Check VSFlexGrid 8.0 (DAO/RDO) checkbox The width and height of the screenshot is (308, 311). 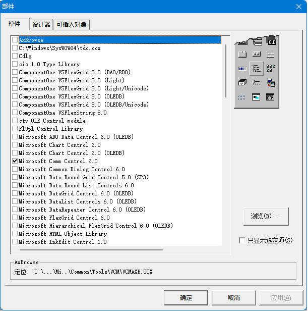click(x=15, y=72)
